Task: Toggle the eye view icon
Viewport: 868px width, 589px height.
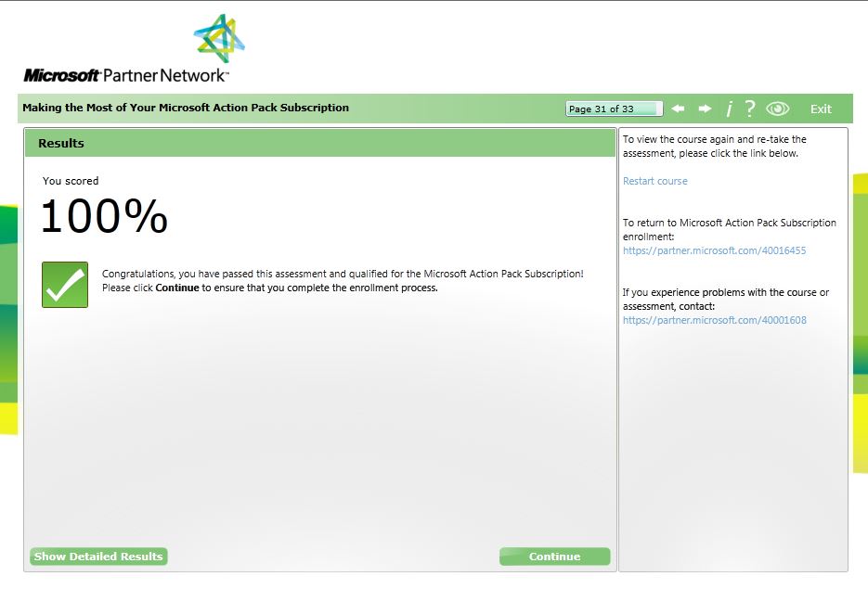Action: point(777,109)
